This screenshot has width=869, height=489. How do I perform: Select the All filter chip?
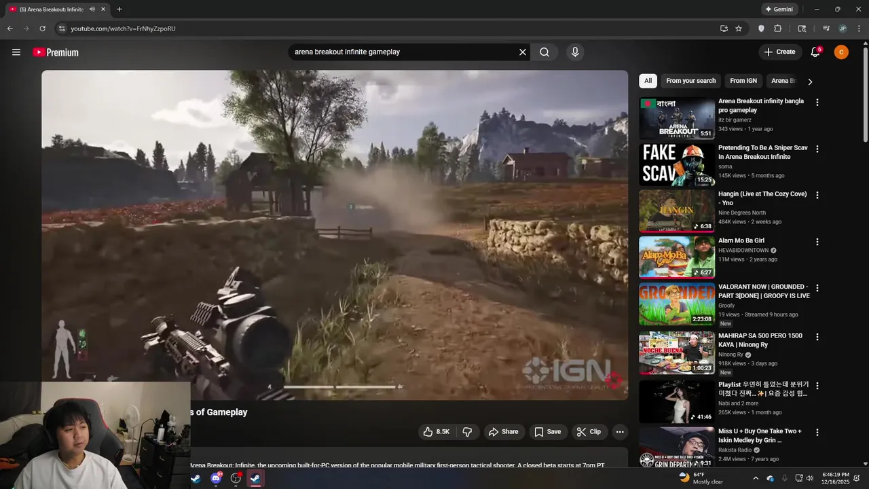648,81
